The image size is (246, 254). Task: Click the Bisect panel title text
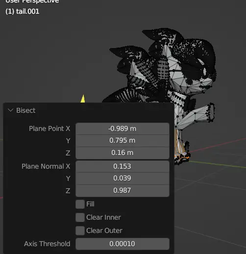pos(26,110)
